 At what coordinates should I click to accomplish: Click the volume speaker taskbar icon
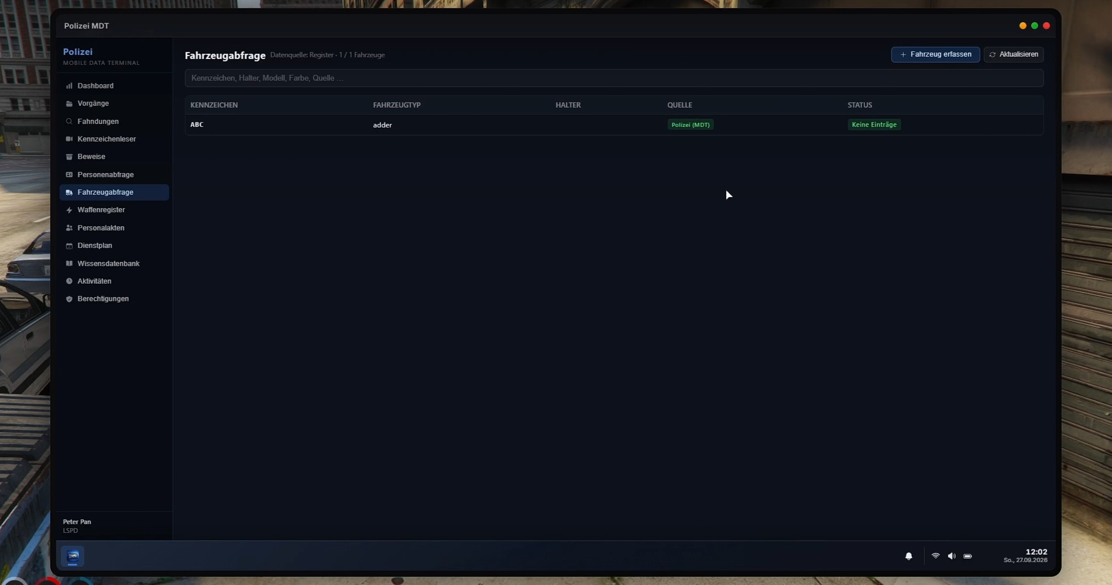(x=952, y=556)
